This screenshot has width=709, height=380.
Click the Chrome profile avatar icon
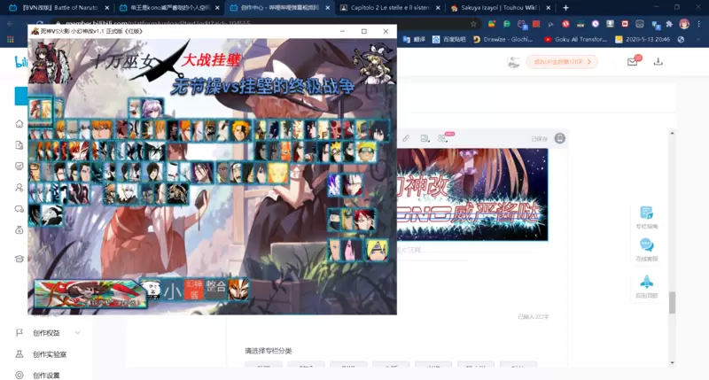(684, 24)
